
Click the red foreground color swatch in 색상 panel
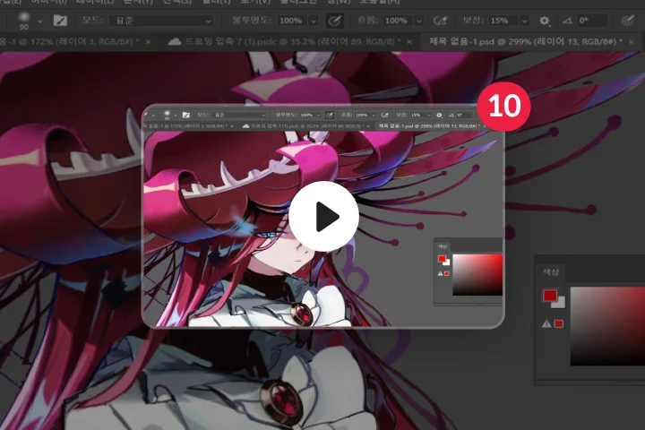pos(550,295)
